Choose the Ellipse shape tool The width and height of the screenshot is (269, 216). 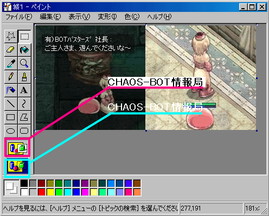[11, 130]
